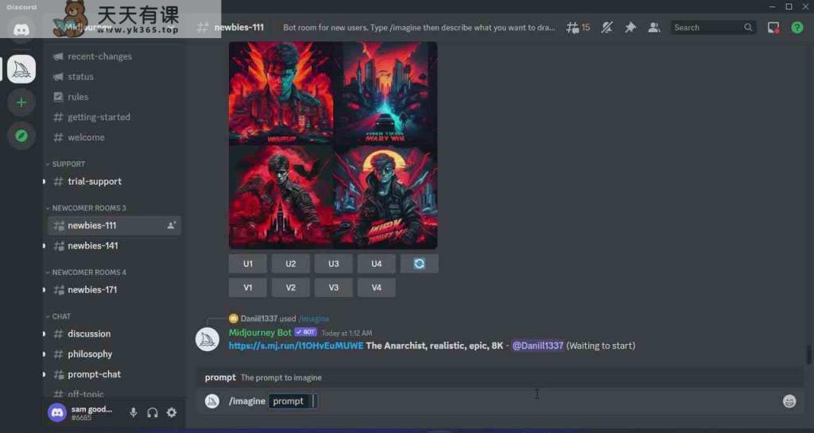This screenshot has width=814, height=433.
Task: Click the Midjourney icon beside /imagine
Action: [x=211, y=401]
